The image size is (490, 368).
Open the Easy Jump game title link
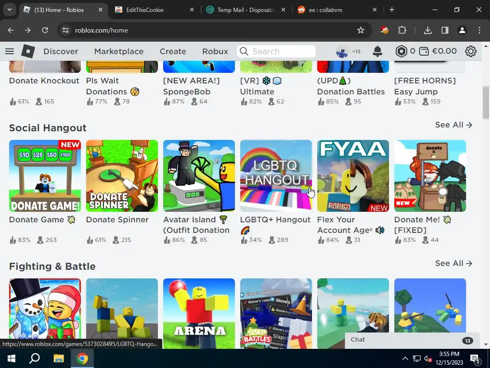[425, 86]
